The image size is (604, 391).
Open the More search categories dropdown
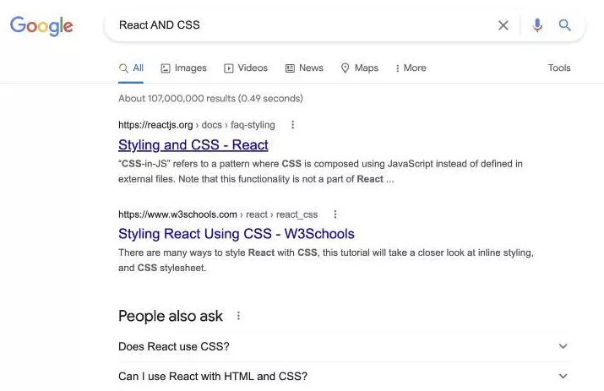click(411, 68)
